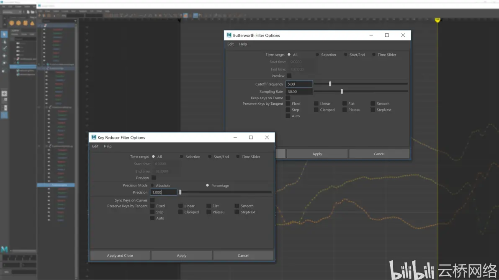Image resolution: width=499 pixels, height=280 pixels.
Task: Activate the Select tool arrow in Maya's toolbox
Action: tap(4, 34)
